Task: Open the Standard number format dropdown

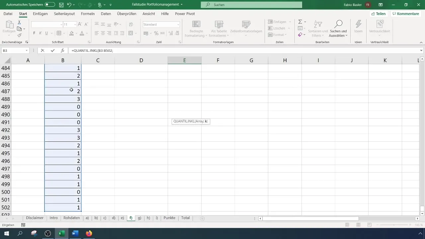Action: pyautogui.click(x=178, y=25)
